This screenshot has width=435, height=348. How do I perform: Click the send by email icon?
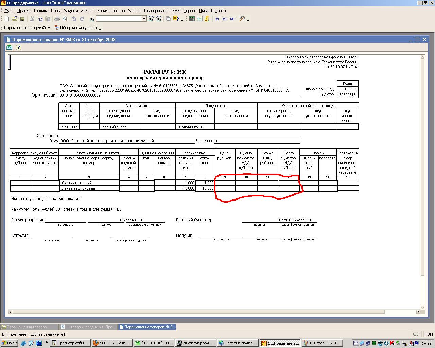click(x=10, y=47)
